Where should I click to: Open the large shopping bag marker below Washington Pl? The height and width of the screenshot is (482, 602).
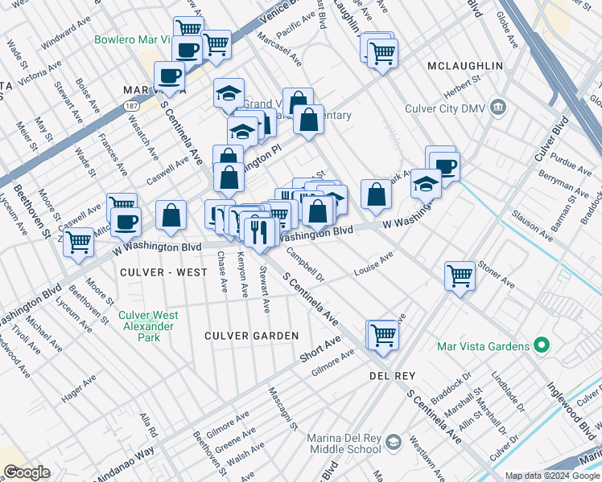[x=229, y=178]
